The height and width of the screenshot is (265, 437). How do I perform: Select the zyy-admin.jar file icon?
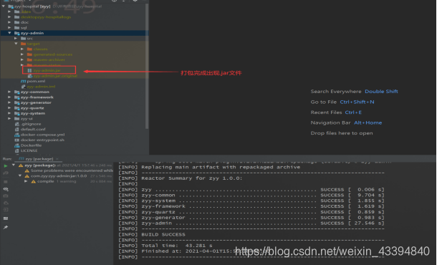click(x=29, y=70)
